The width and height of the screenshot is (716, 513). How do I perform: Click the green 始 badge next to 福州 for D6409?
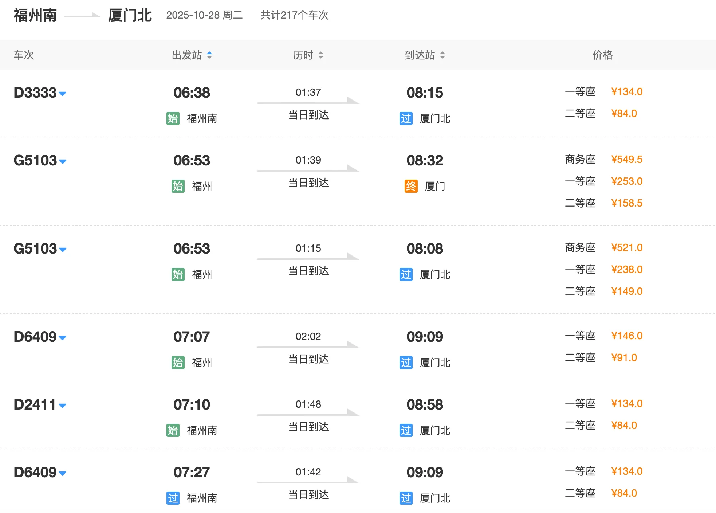tap(177, 362)
